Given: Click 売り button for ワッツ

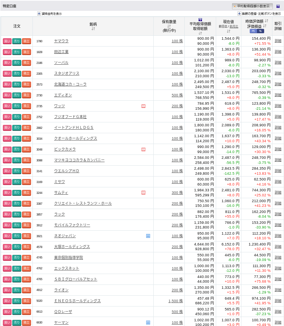Looking at the screenshot, I should coord(17,106).
